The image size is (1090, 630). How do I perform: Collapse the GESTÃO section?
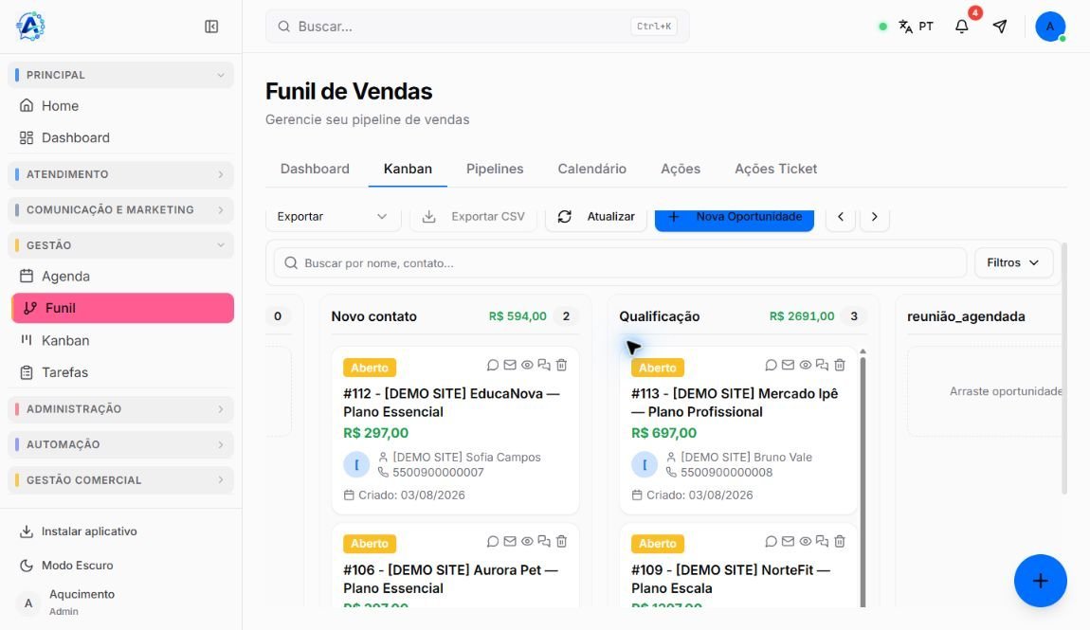click(x=121, y=245)
